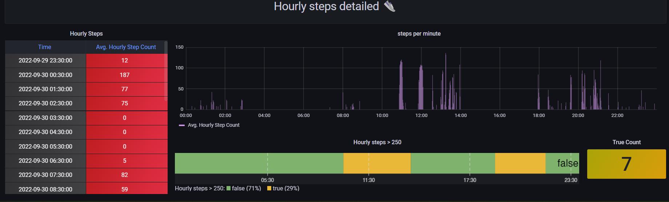Toggle the true (29%) legend entry

click(286, 188)
